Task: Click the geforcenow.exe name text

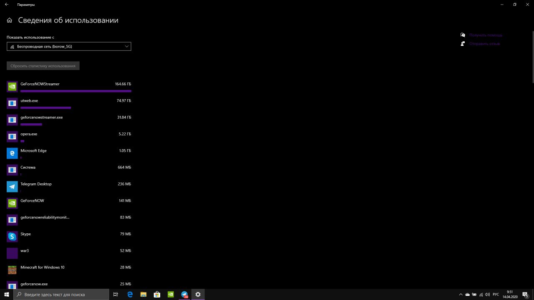Action: tap(34, 284)
